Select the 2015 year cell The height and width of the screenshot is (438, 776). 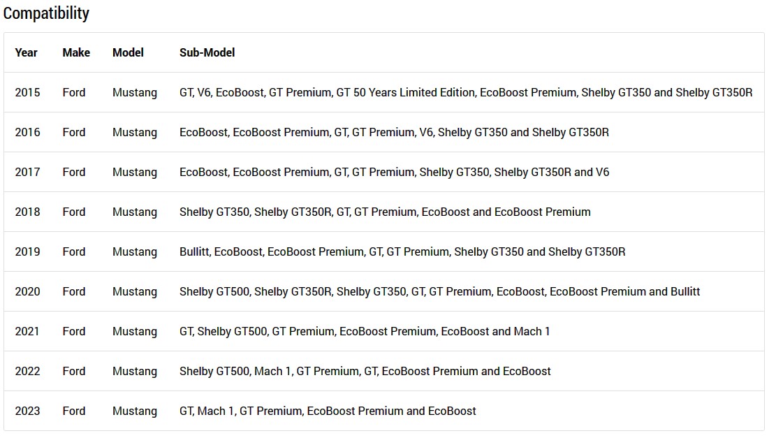click(27, 92)
